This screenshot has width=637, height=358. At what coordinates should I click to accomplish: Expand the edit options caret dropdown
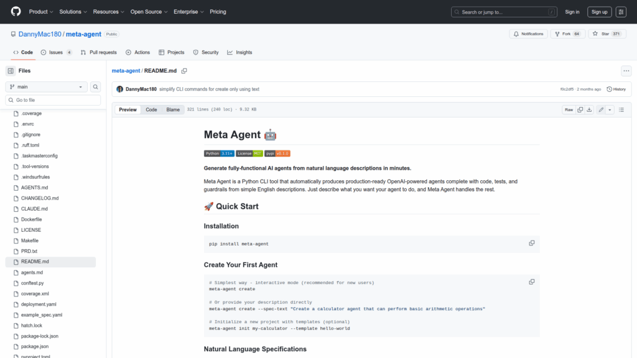coord(610,109)
